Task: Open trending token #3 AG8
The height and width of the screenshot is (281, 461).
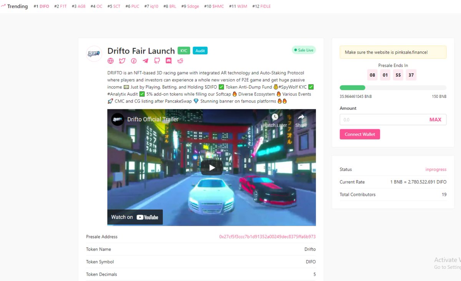Action: (79, 7)
